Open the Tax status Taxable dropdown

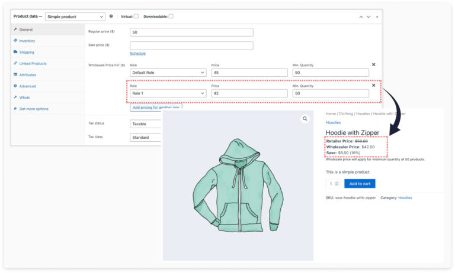146,124
